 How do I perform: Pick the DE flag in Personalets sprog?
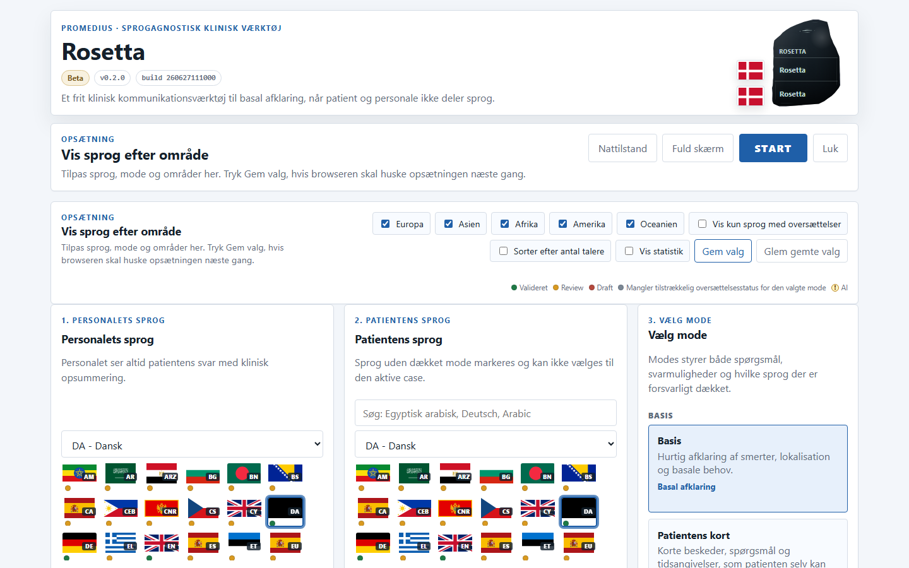pos(80,543)
